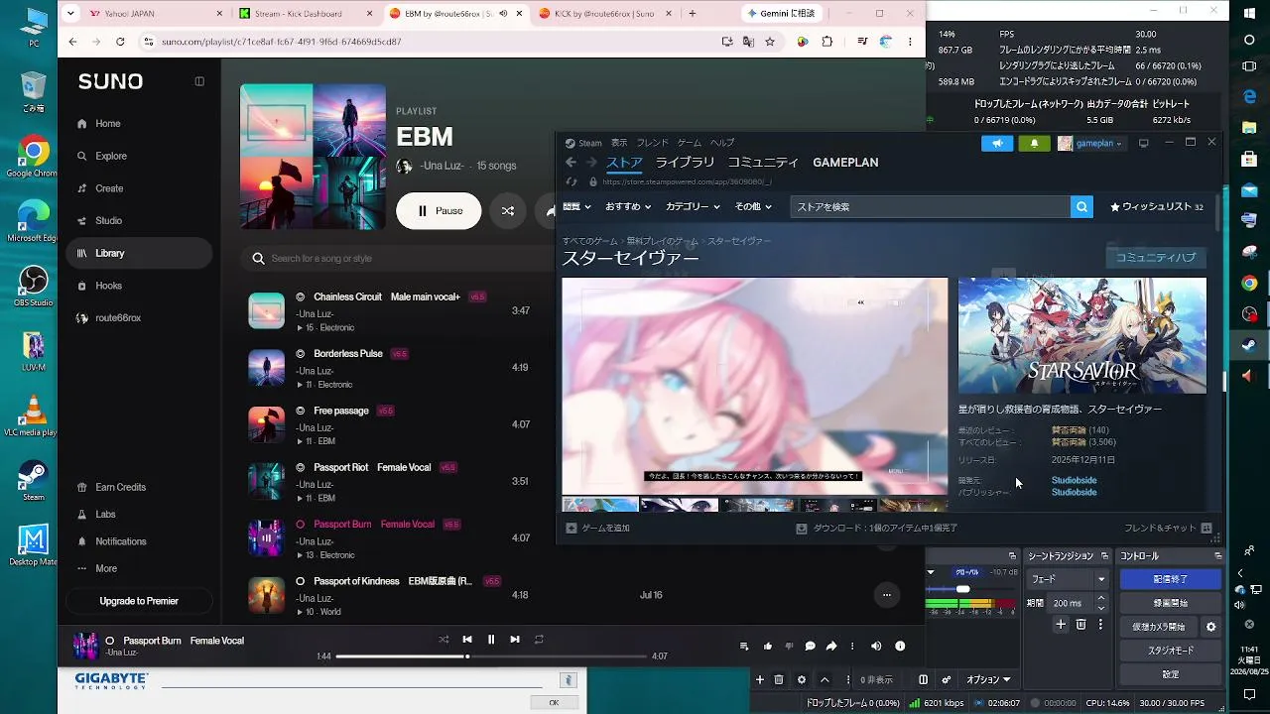Open Steam's ライブラリ tab

[x=685, y=163]
